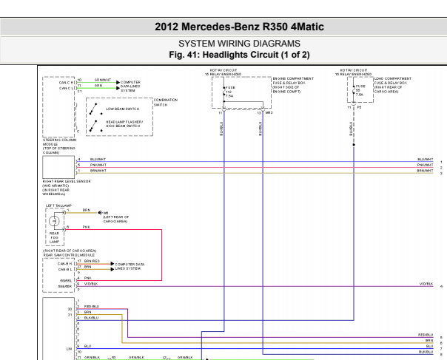Click the VIO/BLK label at right edge

tap(426, 284)
